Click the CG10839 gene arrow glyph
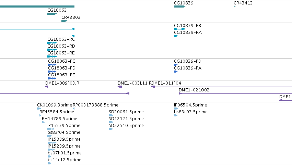The width and height of the screenshot is (292, 165). tap(179, 7)
